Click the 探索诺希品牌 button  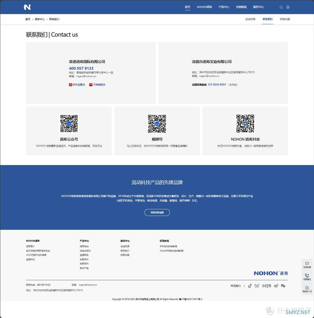[x=157, y=212]
